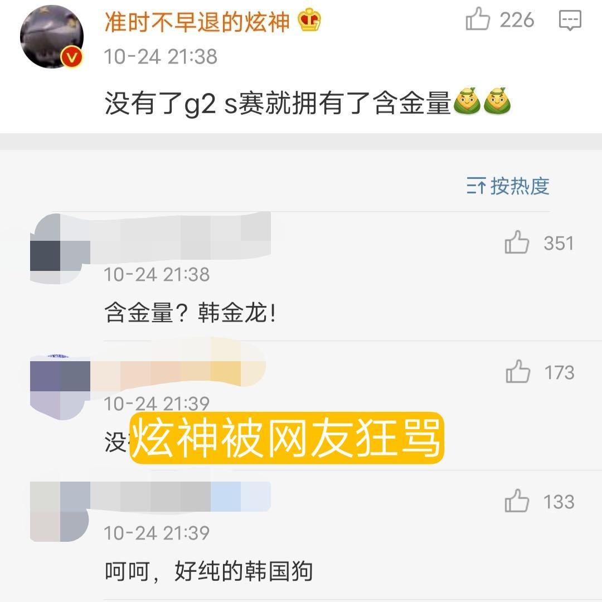Screen dimensions: 602x602
Task: Tap the sort arrow icon beside 按热度
Action: (476, 186)
